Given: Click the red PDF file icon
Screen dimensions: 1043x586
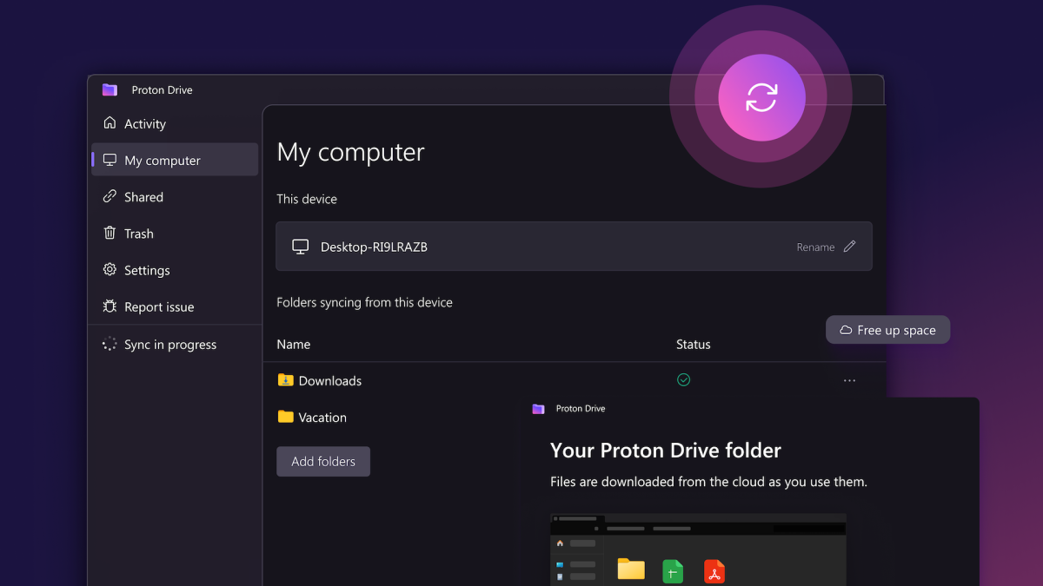Looking at the screenshot, I should 714,571.
